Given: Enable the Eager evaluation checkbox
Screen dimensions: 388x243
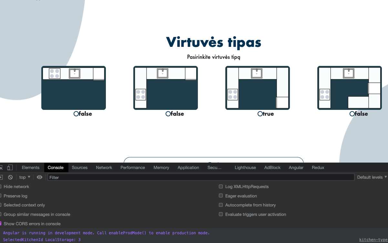Looking at the screenshot, I should click(221, 195).
